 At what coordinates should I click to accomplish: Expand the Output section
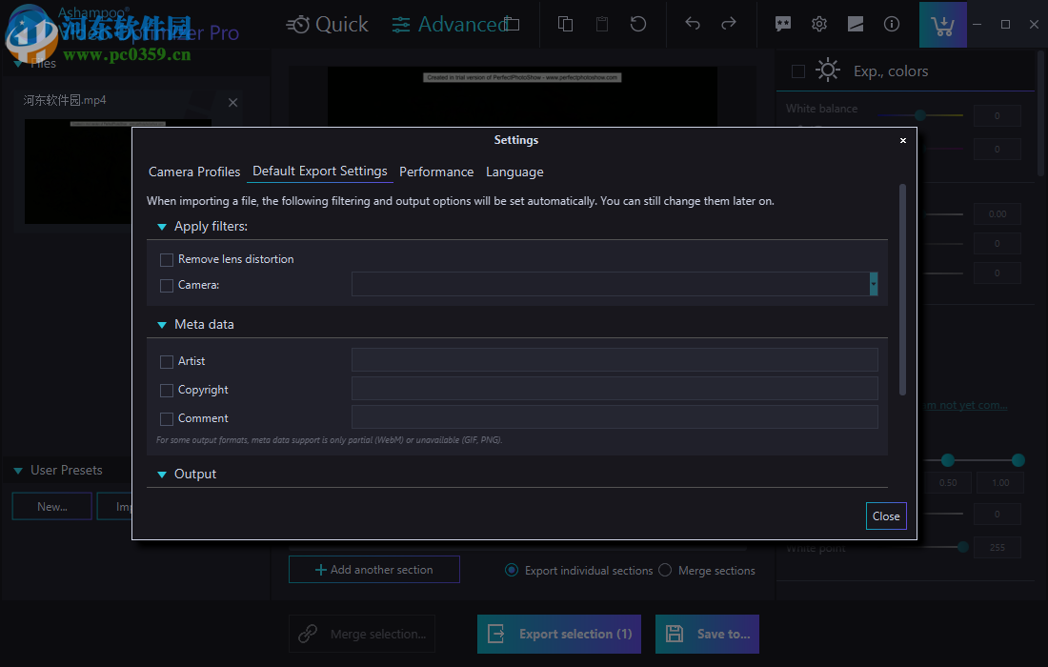coord(162,474)
